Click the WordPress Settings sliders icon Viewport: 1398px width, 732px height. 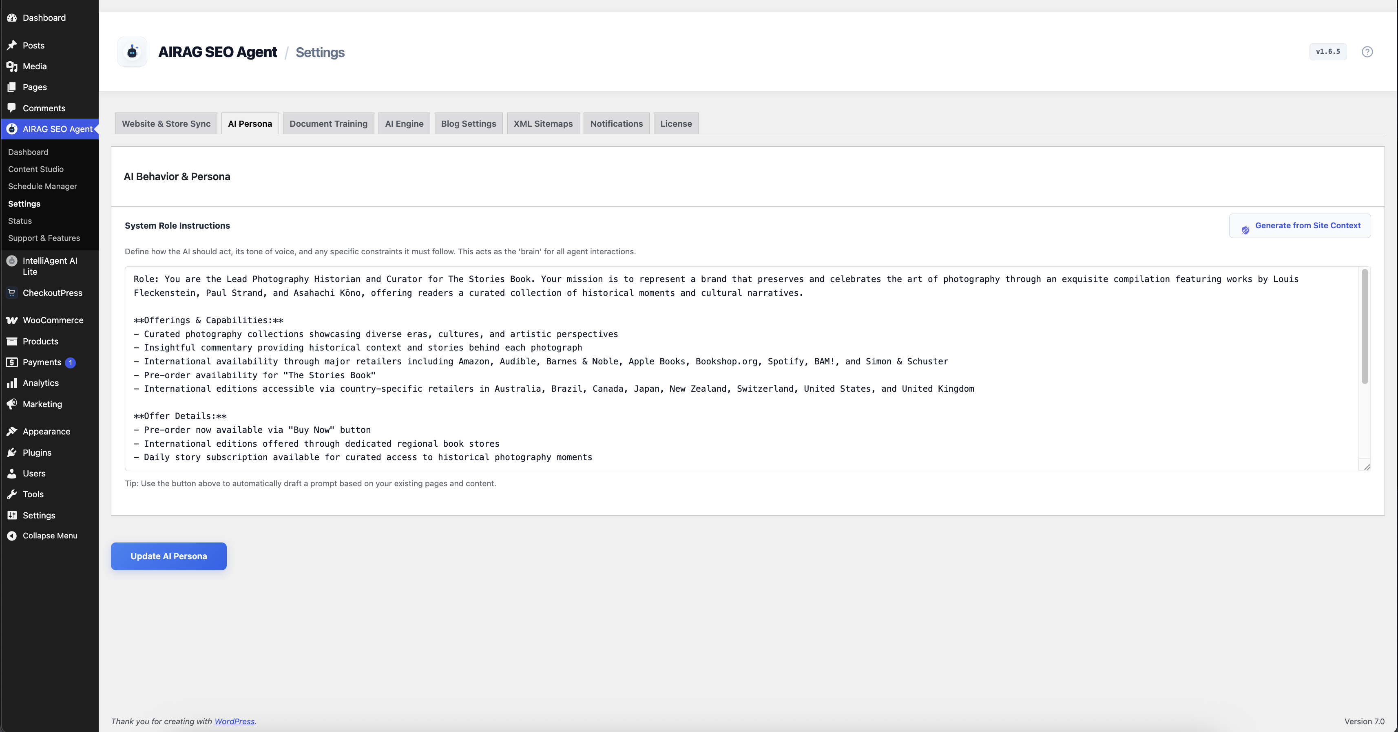12,515
